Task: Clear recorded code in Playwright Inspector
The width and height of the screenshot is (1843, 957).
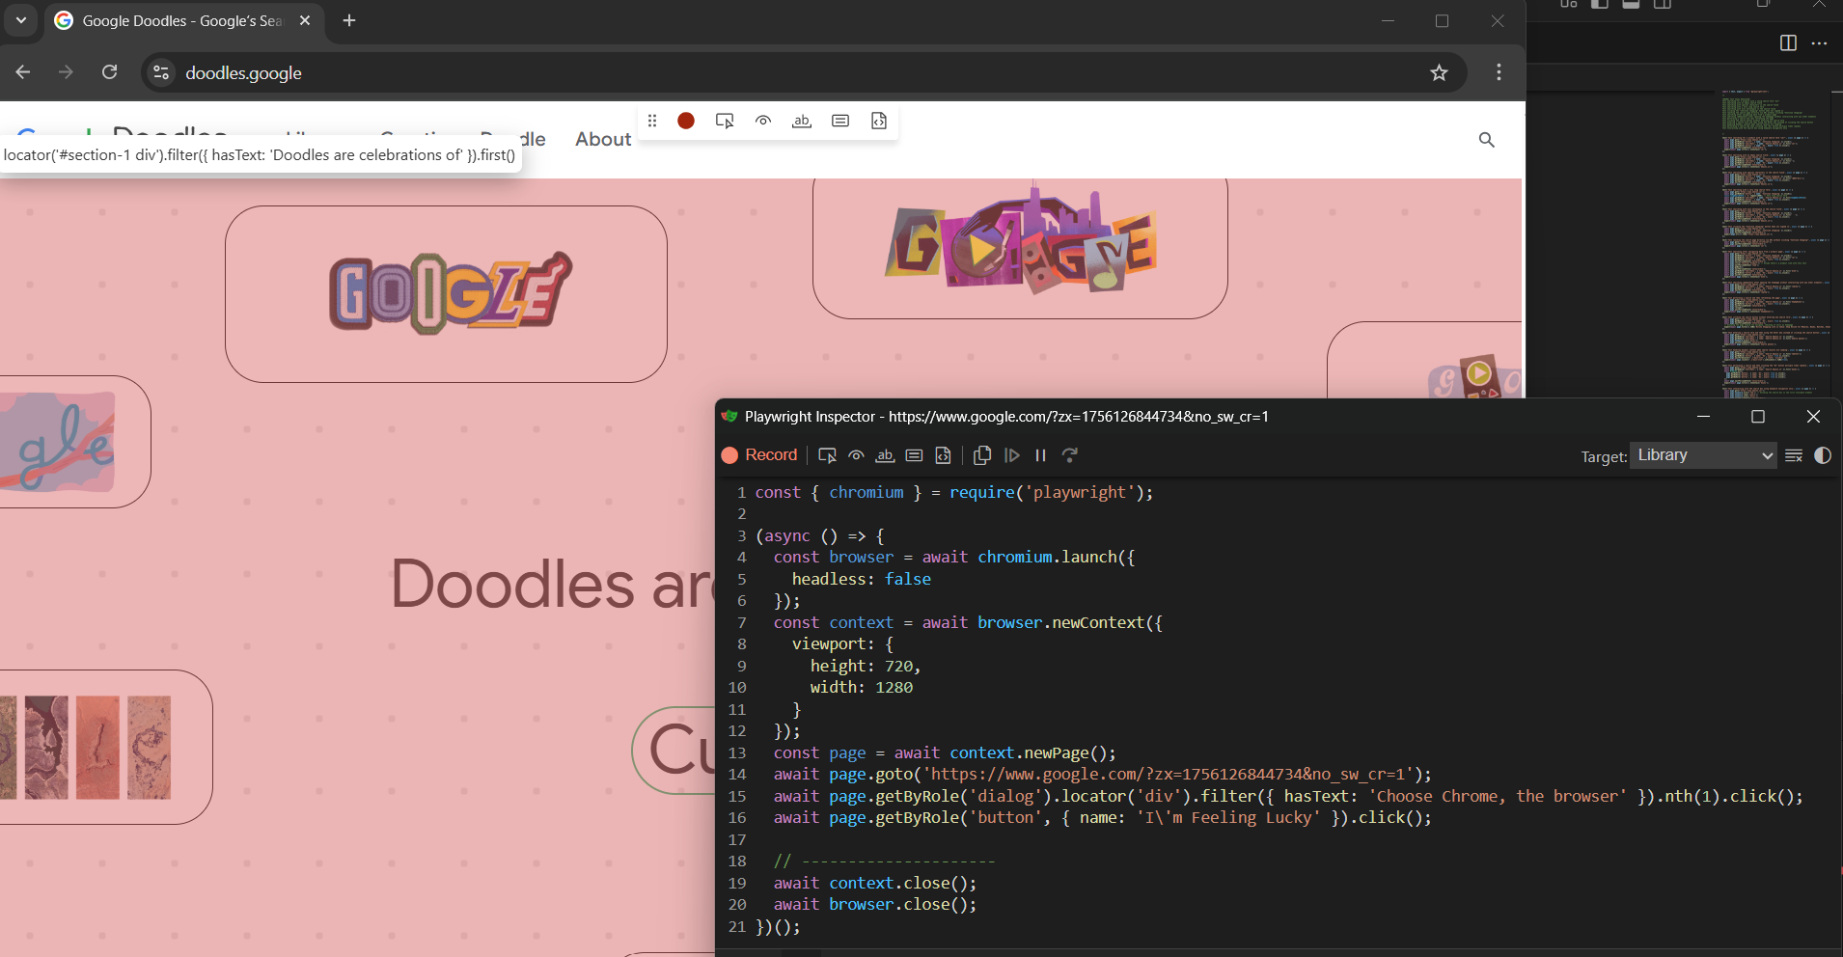Action: [1794, 455]
